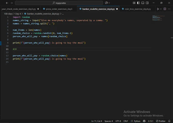Close unsaved year_check_code_exercises_day3.py tab dot

(x=38, y=9)
